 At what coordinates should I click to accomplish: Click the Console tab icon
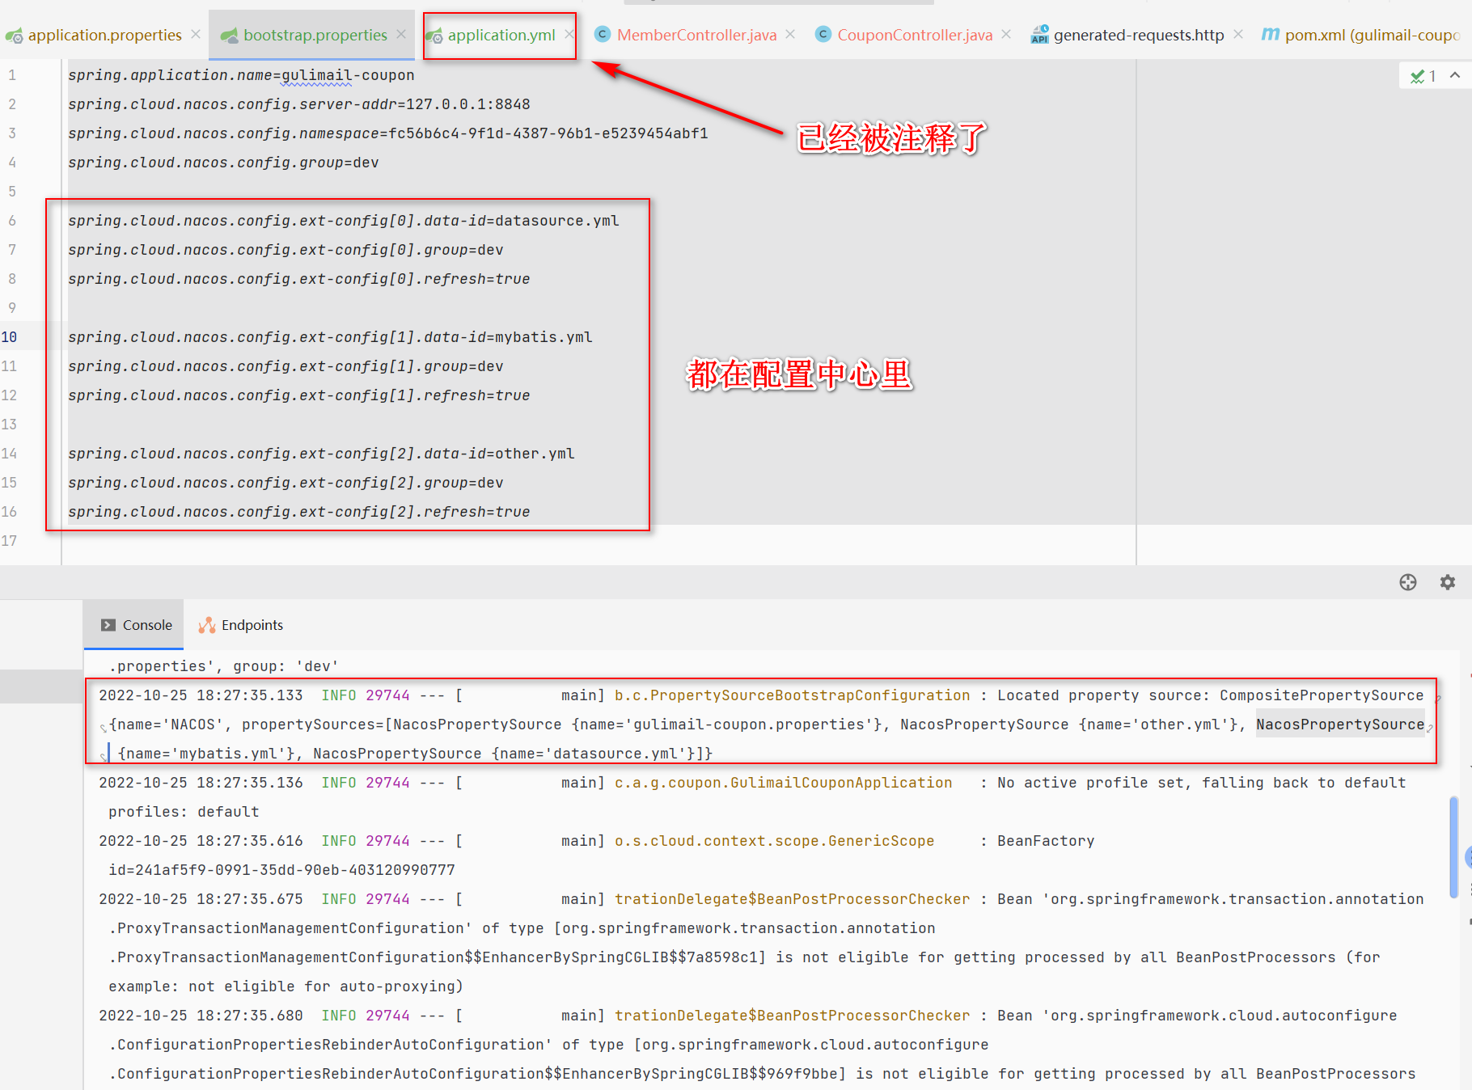[108, 625]
